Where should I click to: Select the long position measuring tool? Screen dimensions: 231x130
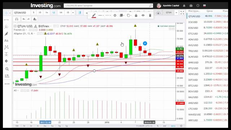click(x=6, y=54)
